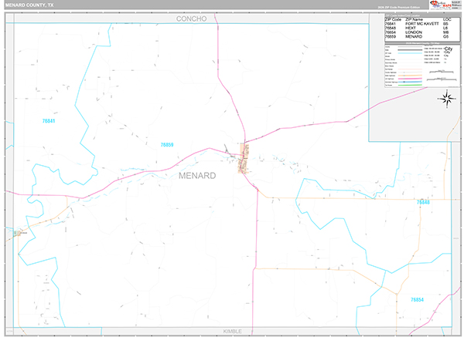This screenshot has height=337, width=464.
Task: Click the CONCHO neighboring county label
Action: [x=192, y=18]
